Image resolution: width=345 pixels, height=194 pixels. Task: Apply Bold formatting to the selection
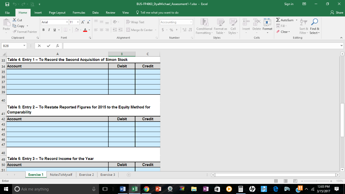[x=43, y=30]
